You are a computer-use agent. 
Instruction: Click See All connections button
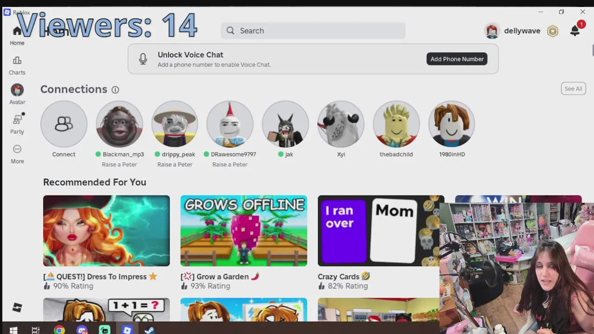pos(573,89)
